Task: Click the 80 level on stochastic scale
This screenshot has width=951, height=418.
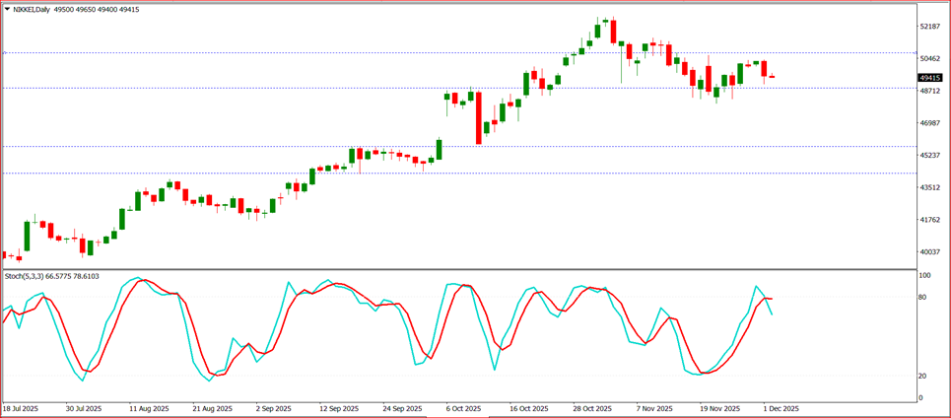Action: (923, 297)
